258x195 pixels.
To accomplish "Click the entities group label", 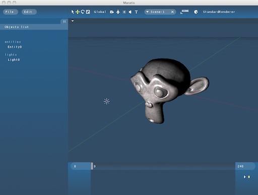I will pyautogui.click(x=13, y=42).
